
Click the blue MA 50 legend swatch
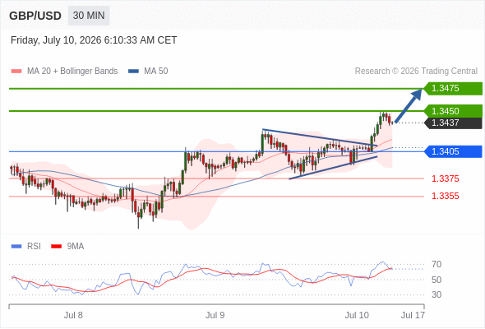tap(133, 72)
